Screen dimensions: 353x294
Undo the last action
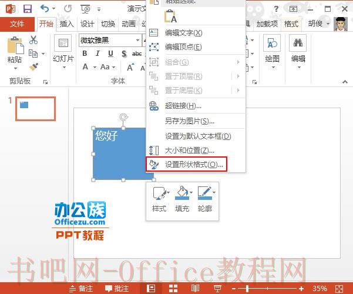(45, 9)
